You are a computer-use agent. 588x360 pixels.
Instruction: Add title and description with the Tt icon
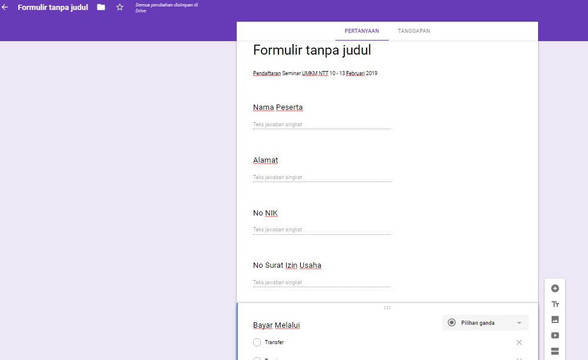555,304
